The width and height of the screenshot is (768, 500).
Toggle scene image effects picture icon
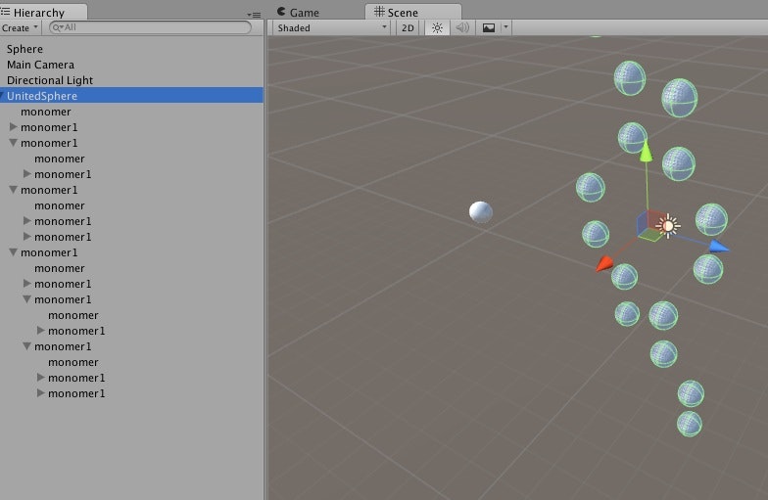[488, 27]
